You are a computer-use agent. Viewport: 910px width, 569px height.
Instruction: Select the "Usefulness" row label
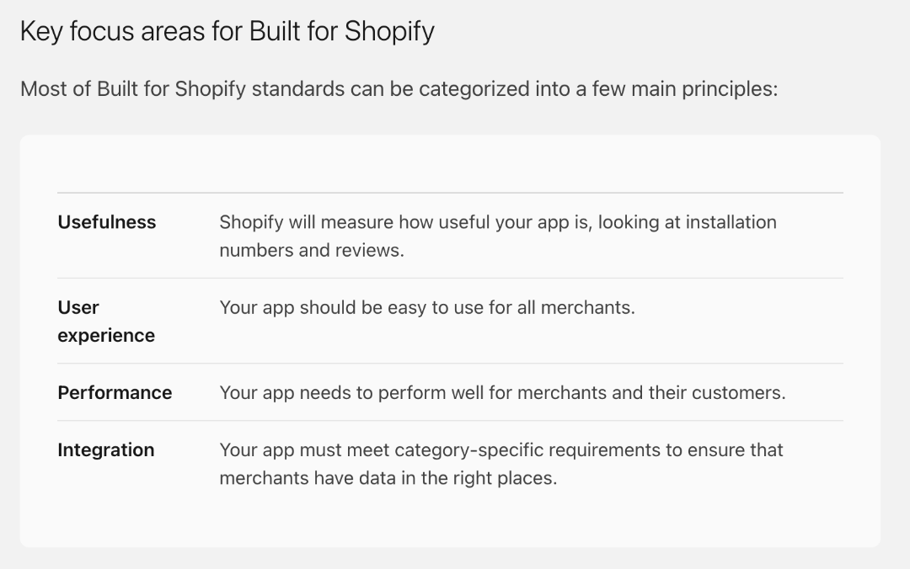pyautogui.click(x=107, y=222)
